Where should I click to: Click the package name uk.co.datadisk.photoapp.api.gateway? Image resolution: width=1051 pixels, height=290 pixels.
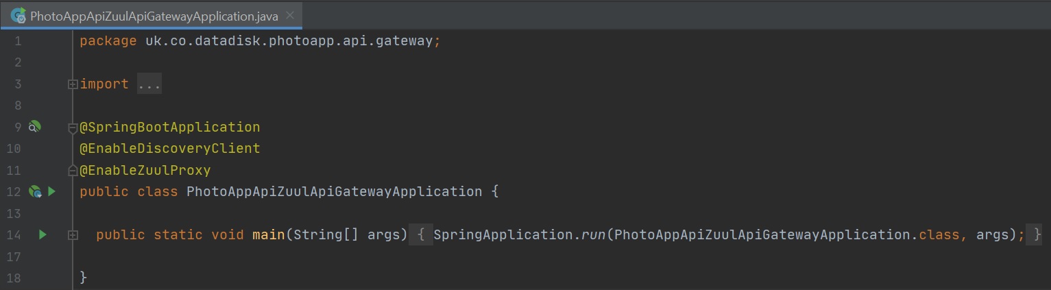(289, 41)
